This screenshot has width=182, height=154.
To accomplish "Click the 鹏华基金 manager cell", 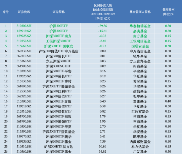I will pyautogui.click(x=140, y=136).
